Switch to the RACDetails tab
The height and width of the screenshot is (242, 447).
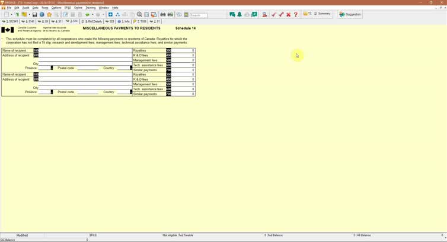coord(92,21)
